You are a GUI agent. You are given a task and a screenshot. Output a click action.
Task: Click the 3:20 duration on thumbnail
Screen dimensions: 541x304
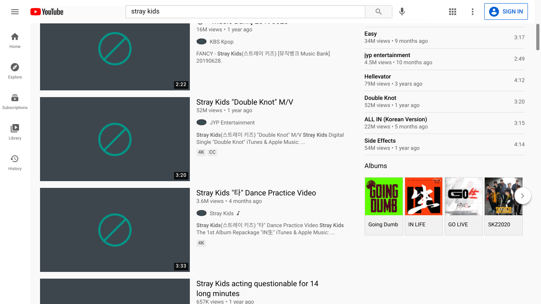181,175
